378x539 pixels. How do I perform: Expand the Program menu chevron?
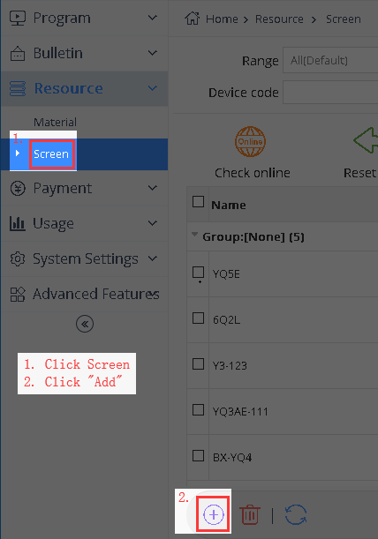click(153, 18)
